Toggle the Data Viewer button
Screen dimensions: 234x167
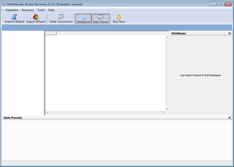(100, 19)
